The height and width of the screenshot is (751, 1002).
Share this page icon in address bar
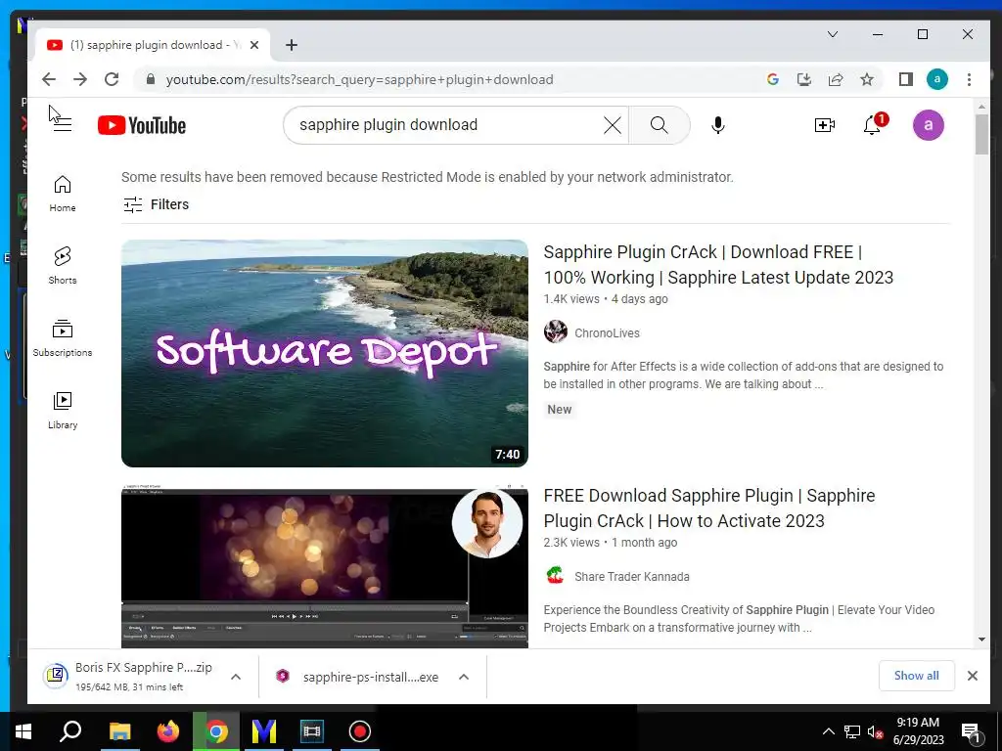pyautogui.click(x=836, y=79)
